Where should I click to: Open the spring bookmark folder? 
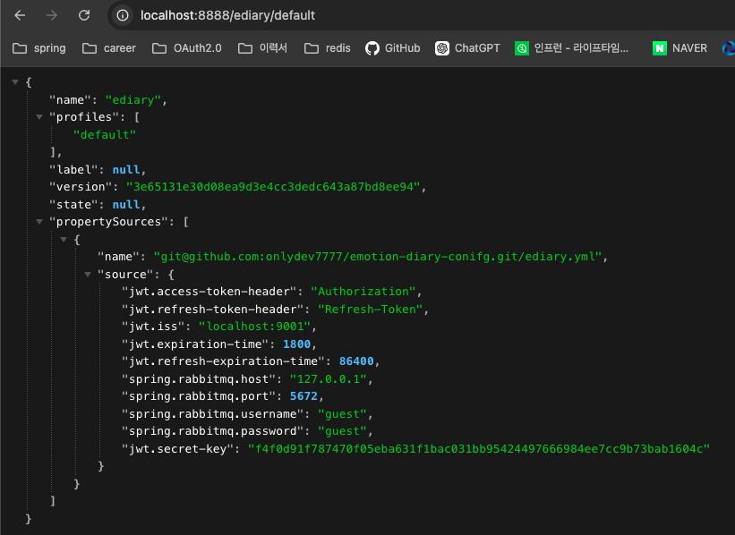click(x=39, y=48)
